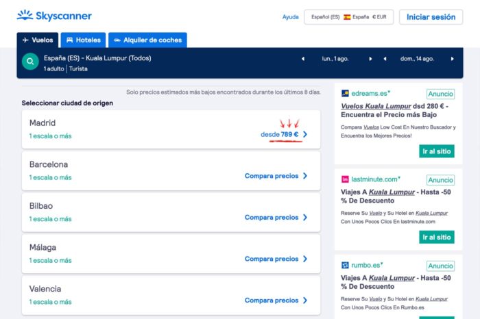Image resolution: width=480 pixels, height=319 pixels.
Task: Select the Valencia city name
Action: coord(45,289)
